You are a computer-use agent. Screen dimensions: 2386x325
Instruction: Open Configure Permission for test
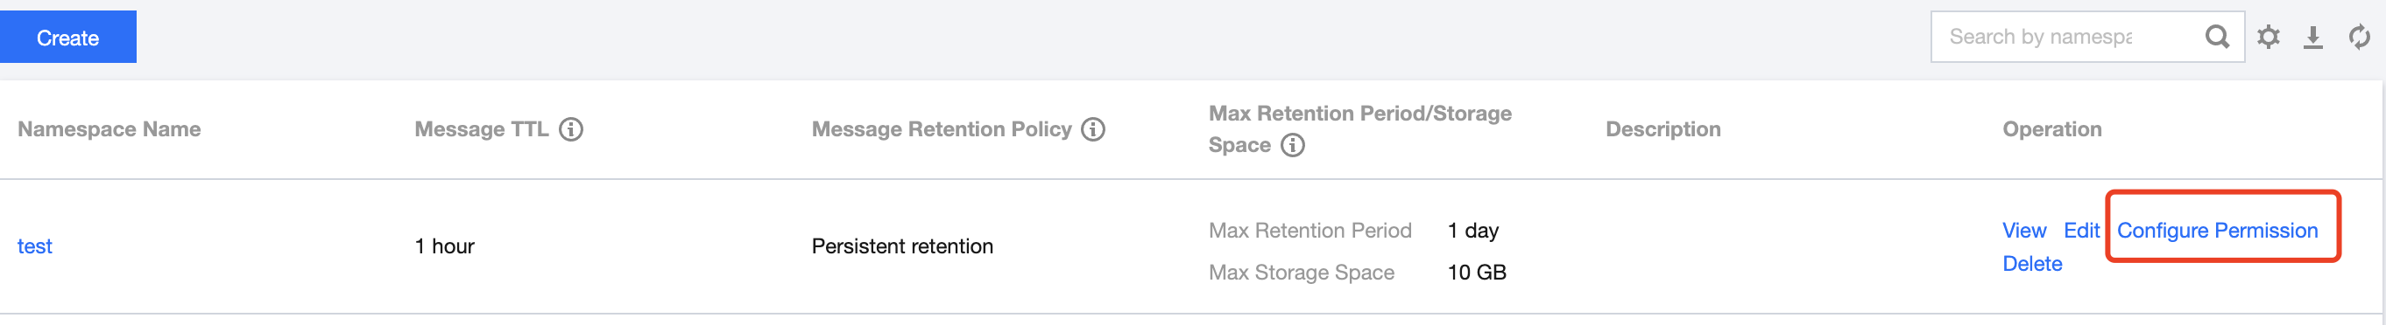pos(2218,231)
